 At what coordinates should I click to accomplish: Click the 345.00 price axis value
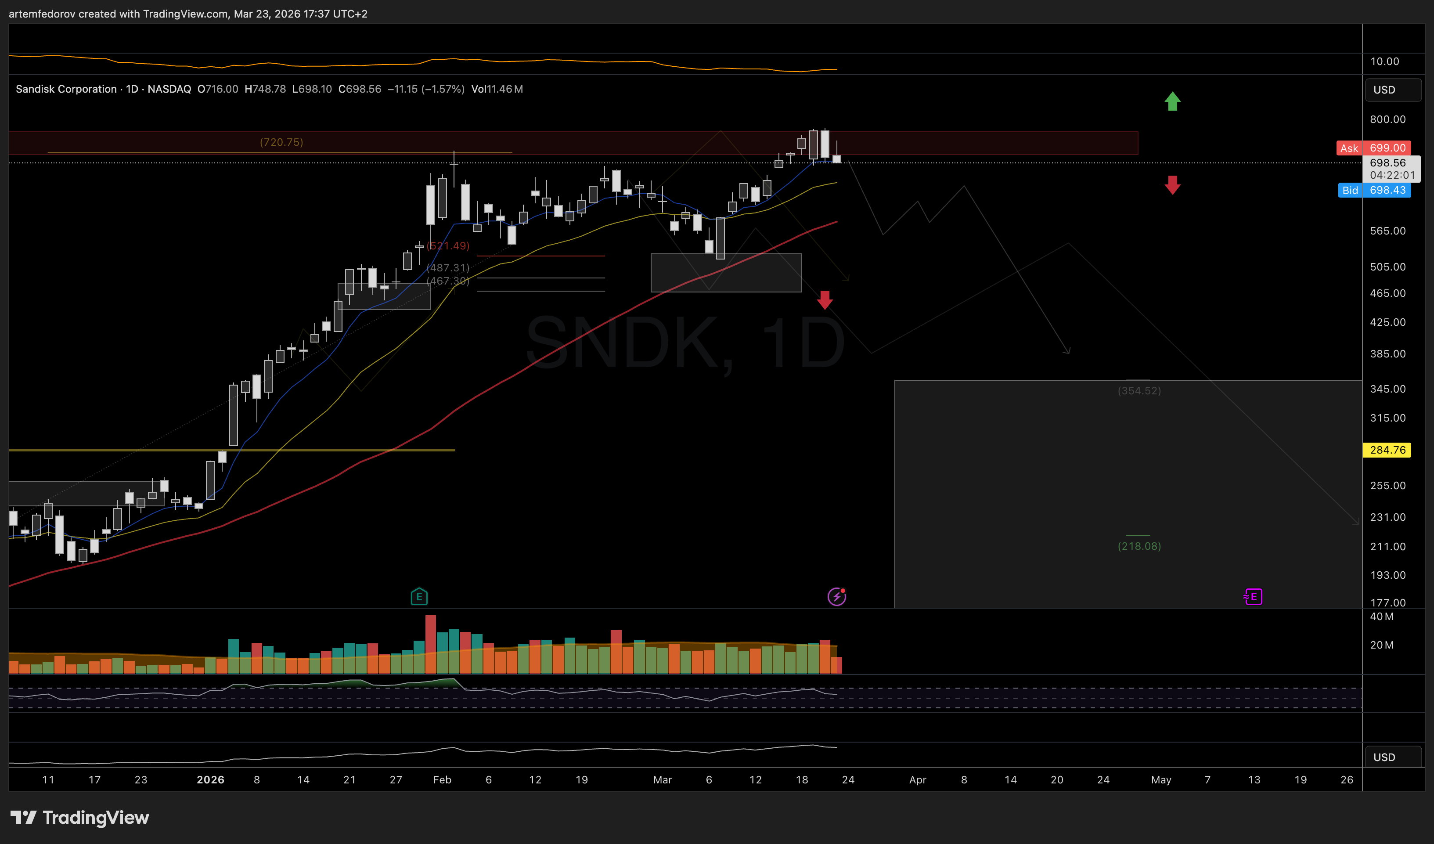click(1387, 389)
